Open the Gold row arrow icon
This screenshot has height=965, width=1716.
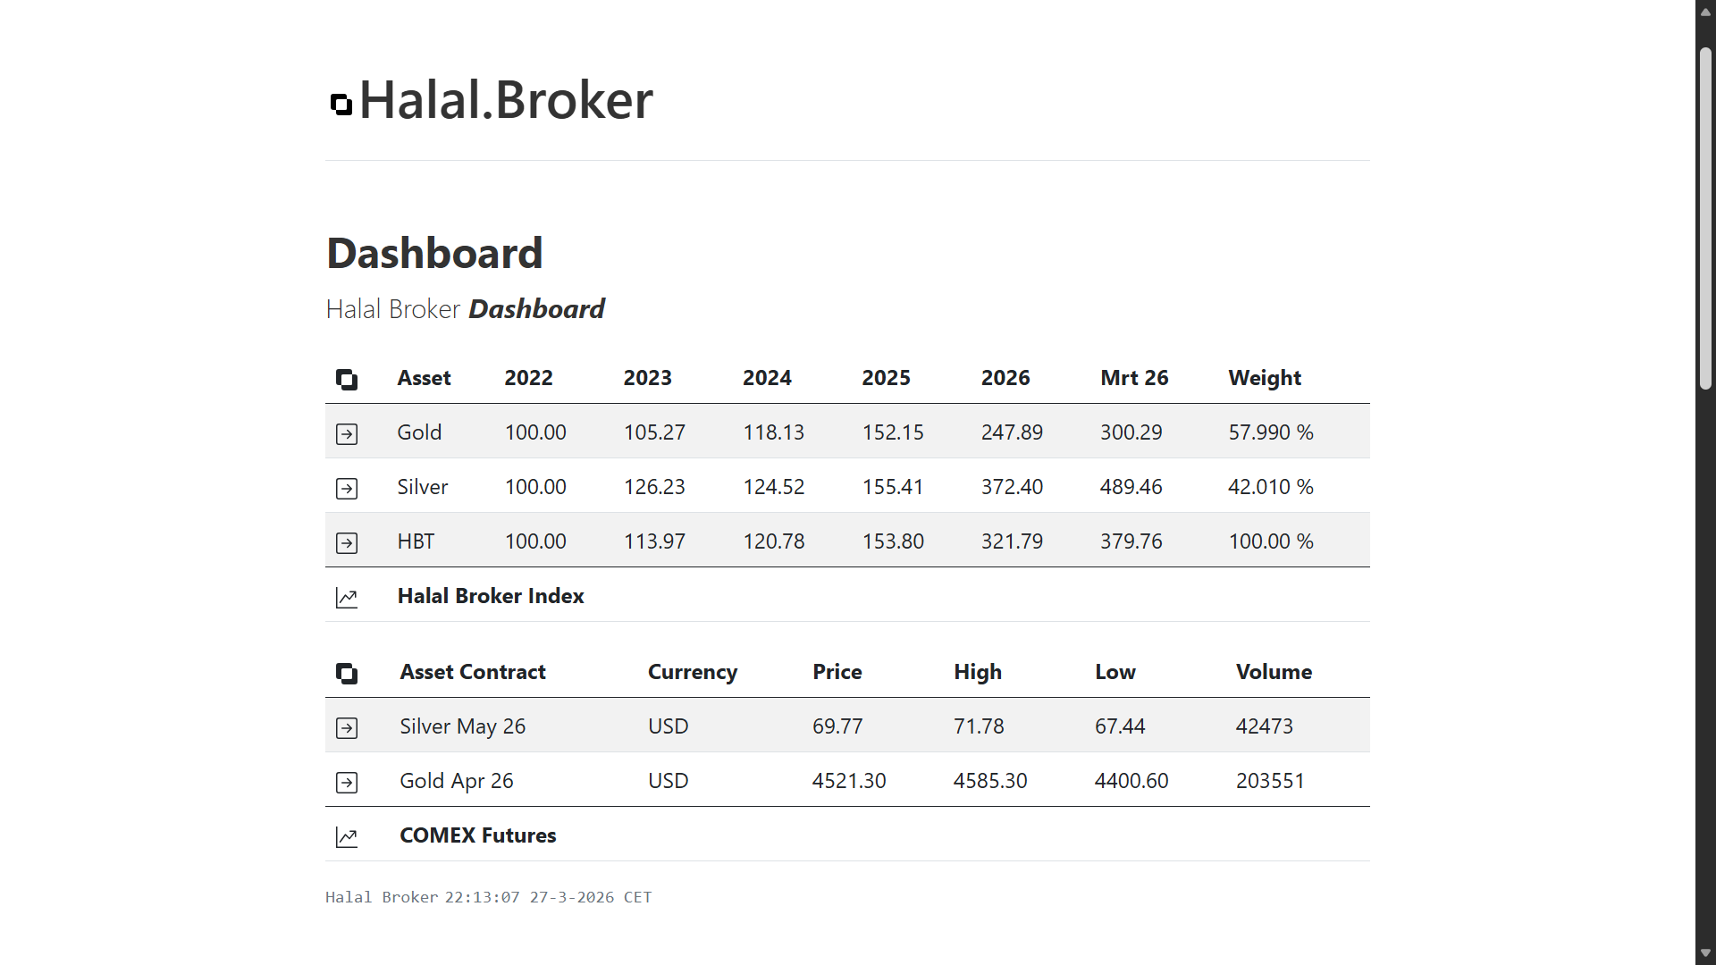(347, 434)
